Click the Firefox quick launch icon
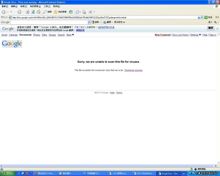Viewport: 220px width, 176px height. (27, 173)
